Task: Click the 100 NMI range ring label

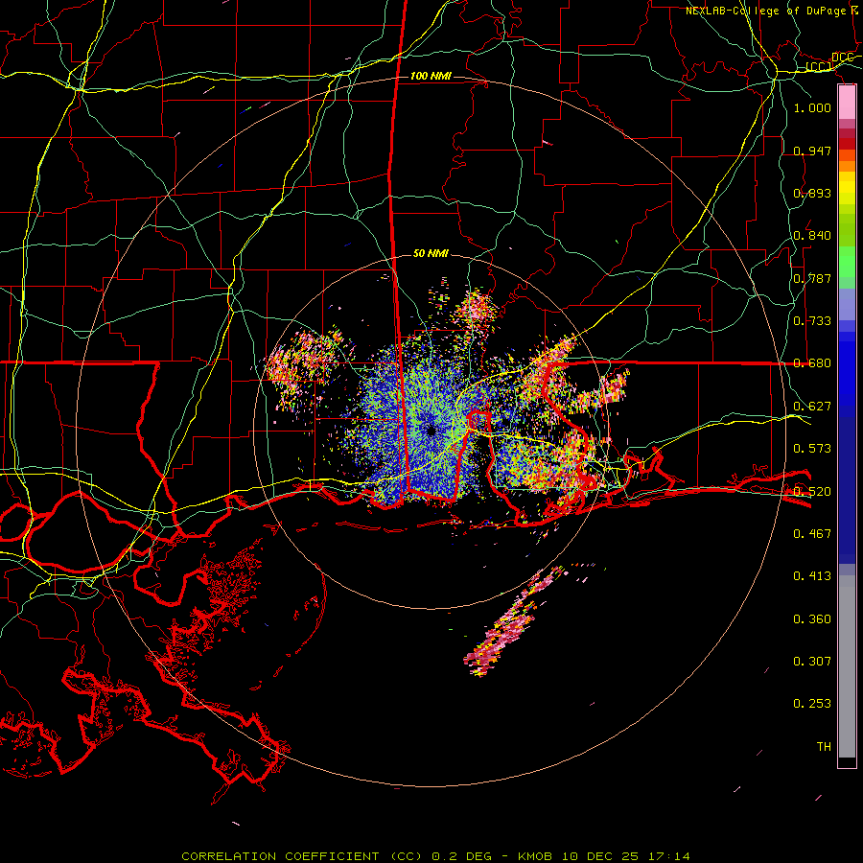Action: click(431, 76)
